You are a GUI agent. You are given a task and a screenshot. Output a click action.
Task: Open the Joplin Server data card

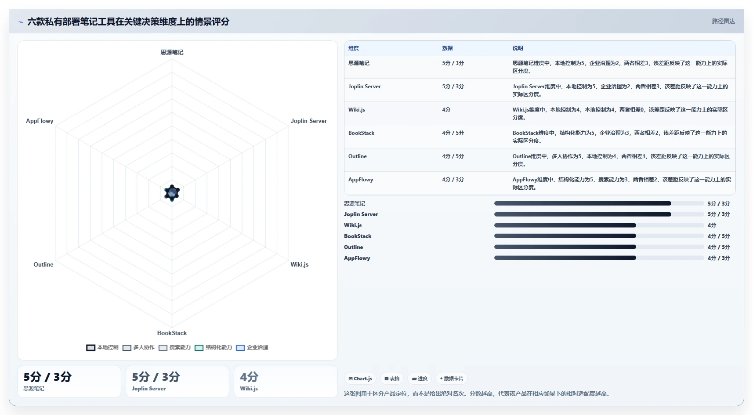tap(177, 382)
